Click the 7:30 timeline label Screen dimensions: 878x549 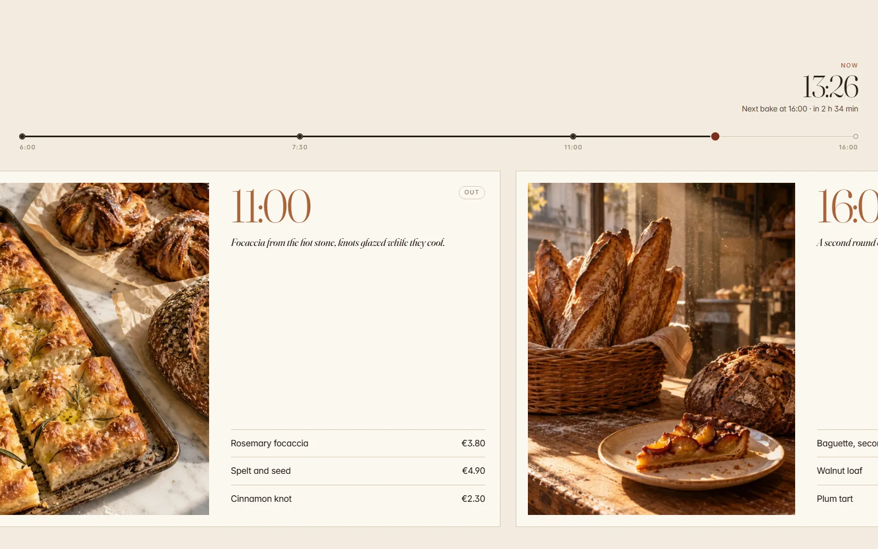[300, 147]
